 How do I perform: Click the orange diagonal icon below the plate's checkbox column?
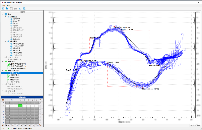click(x=41, y=125)
